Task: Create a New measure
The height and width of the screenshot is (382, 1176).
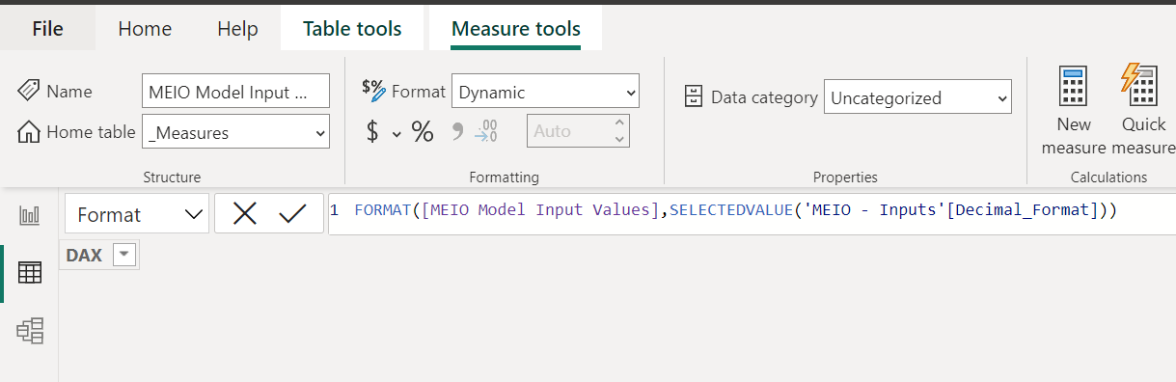Action: point(1074,110)
